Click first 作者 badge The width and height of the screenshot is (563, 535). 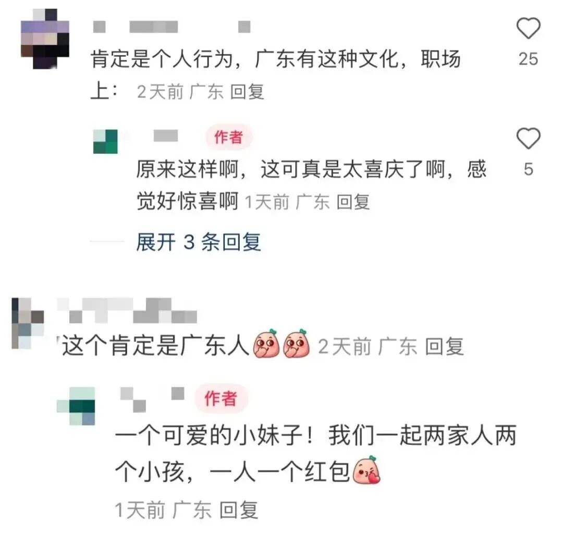[x=229, y=137]
